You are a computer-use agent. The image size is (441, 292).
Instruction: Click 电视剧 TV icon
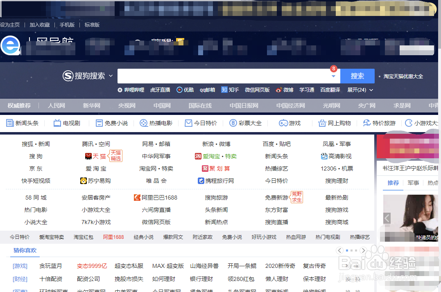pyautogui.click(x=57, y=123)
